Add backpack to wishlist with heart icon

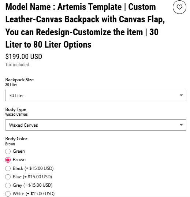pos(179,7)
